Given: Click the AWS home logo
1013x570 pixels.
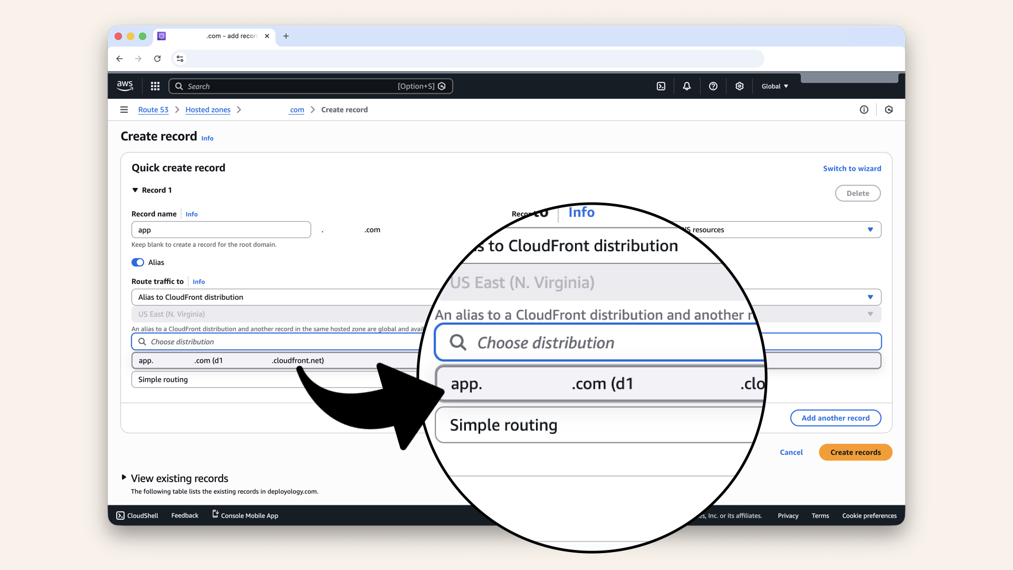Looking at the screenshot, I should pos(125,85).
